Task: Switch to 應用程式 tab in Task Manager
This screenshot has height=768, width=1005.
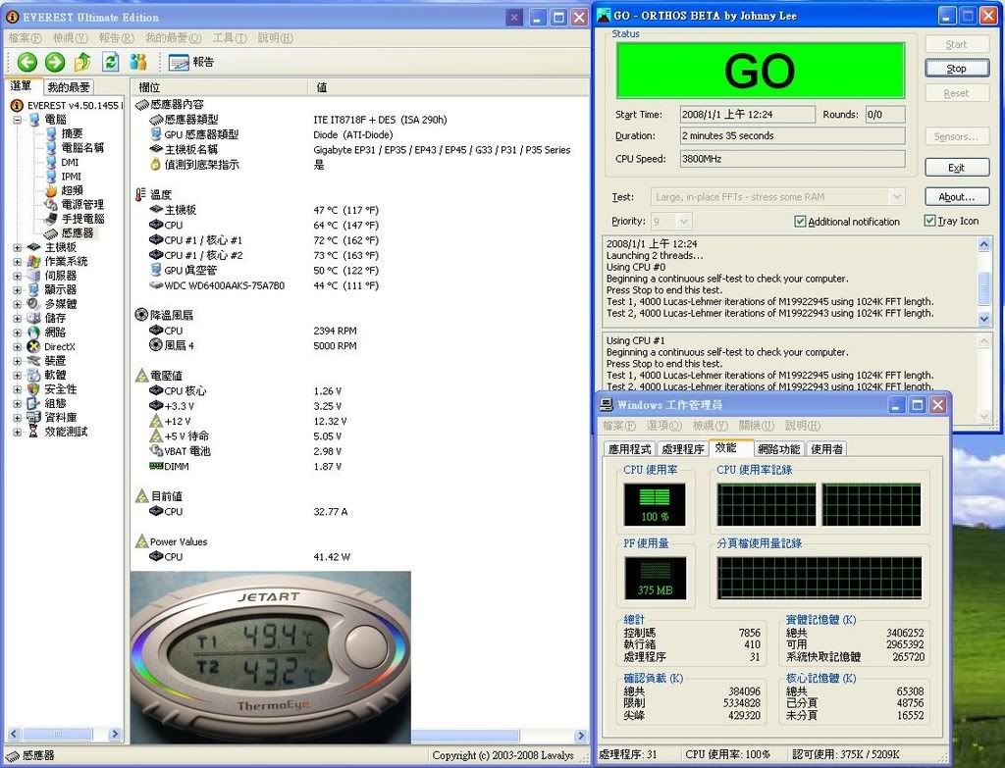Action: pos(629,449)
